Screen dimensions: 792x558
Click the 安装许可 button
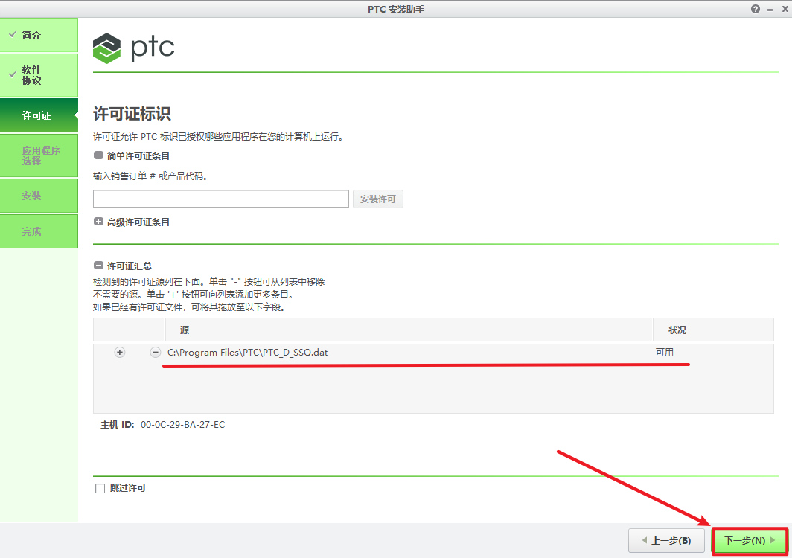377,199
